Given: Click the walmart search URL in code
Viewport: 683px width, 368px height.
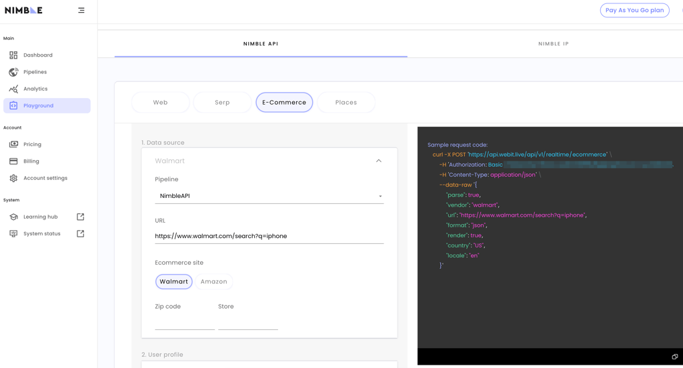Looking at the screenshot, I should pos(523,215).
